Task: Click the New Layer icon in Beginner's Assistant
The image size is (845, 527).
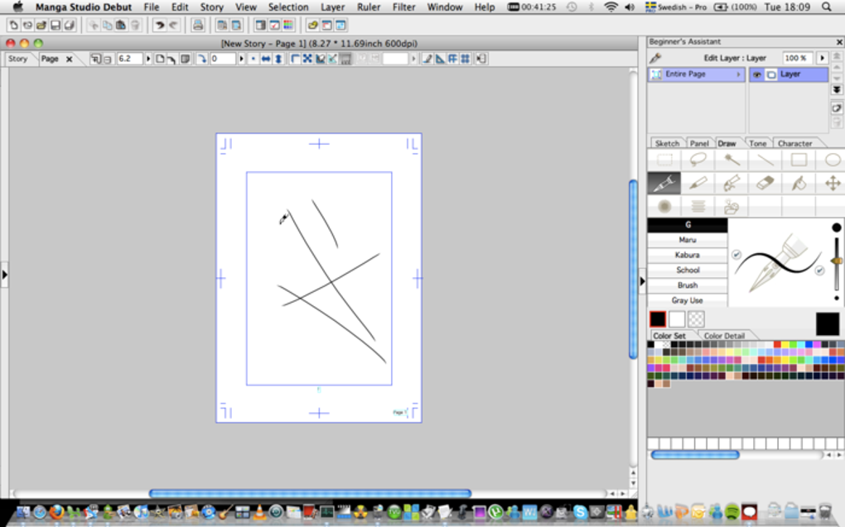Action: [837, 108]
